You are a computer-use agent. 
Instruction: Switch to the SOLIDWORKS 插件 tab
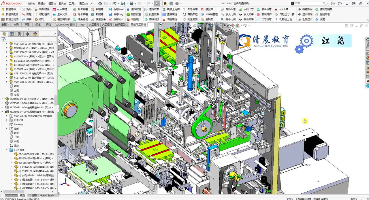[65, 25]
